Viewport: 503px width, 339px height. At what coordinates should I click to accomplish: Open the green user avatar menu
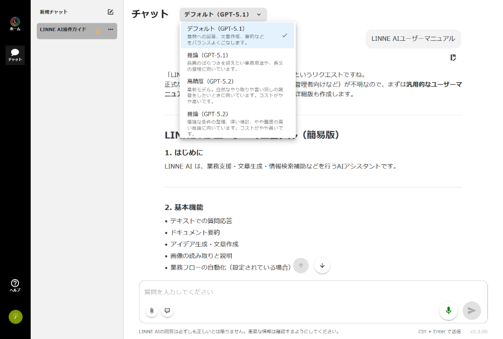coord(16,317)
